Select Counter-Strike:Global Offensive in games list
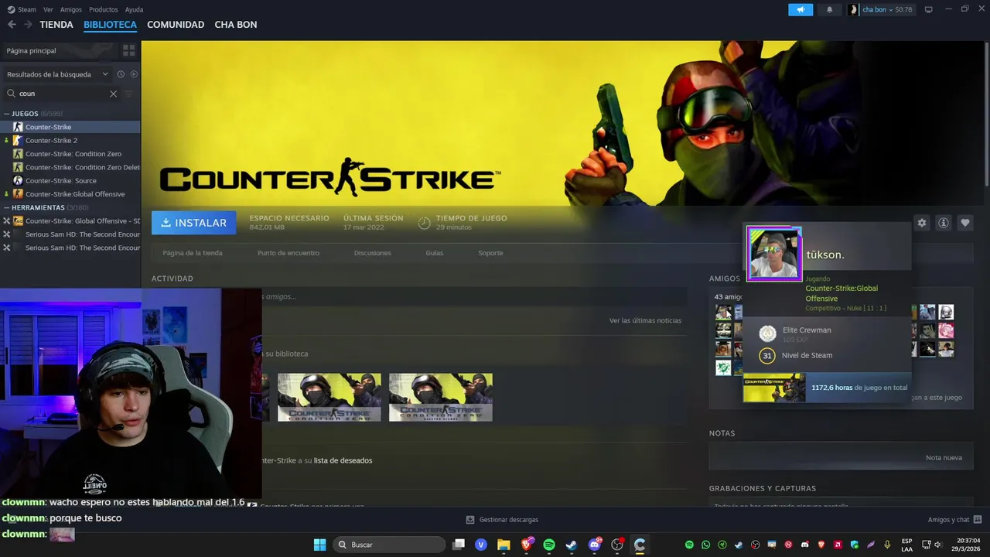Image resolution: width=990 pixels, height=557 pixels. click(x=70, y=194)
